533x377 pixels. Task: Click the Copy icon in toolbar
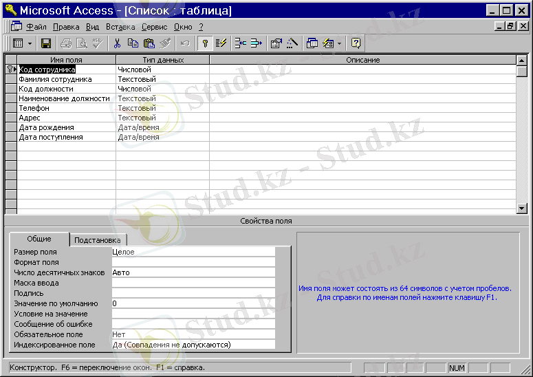133,43
